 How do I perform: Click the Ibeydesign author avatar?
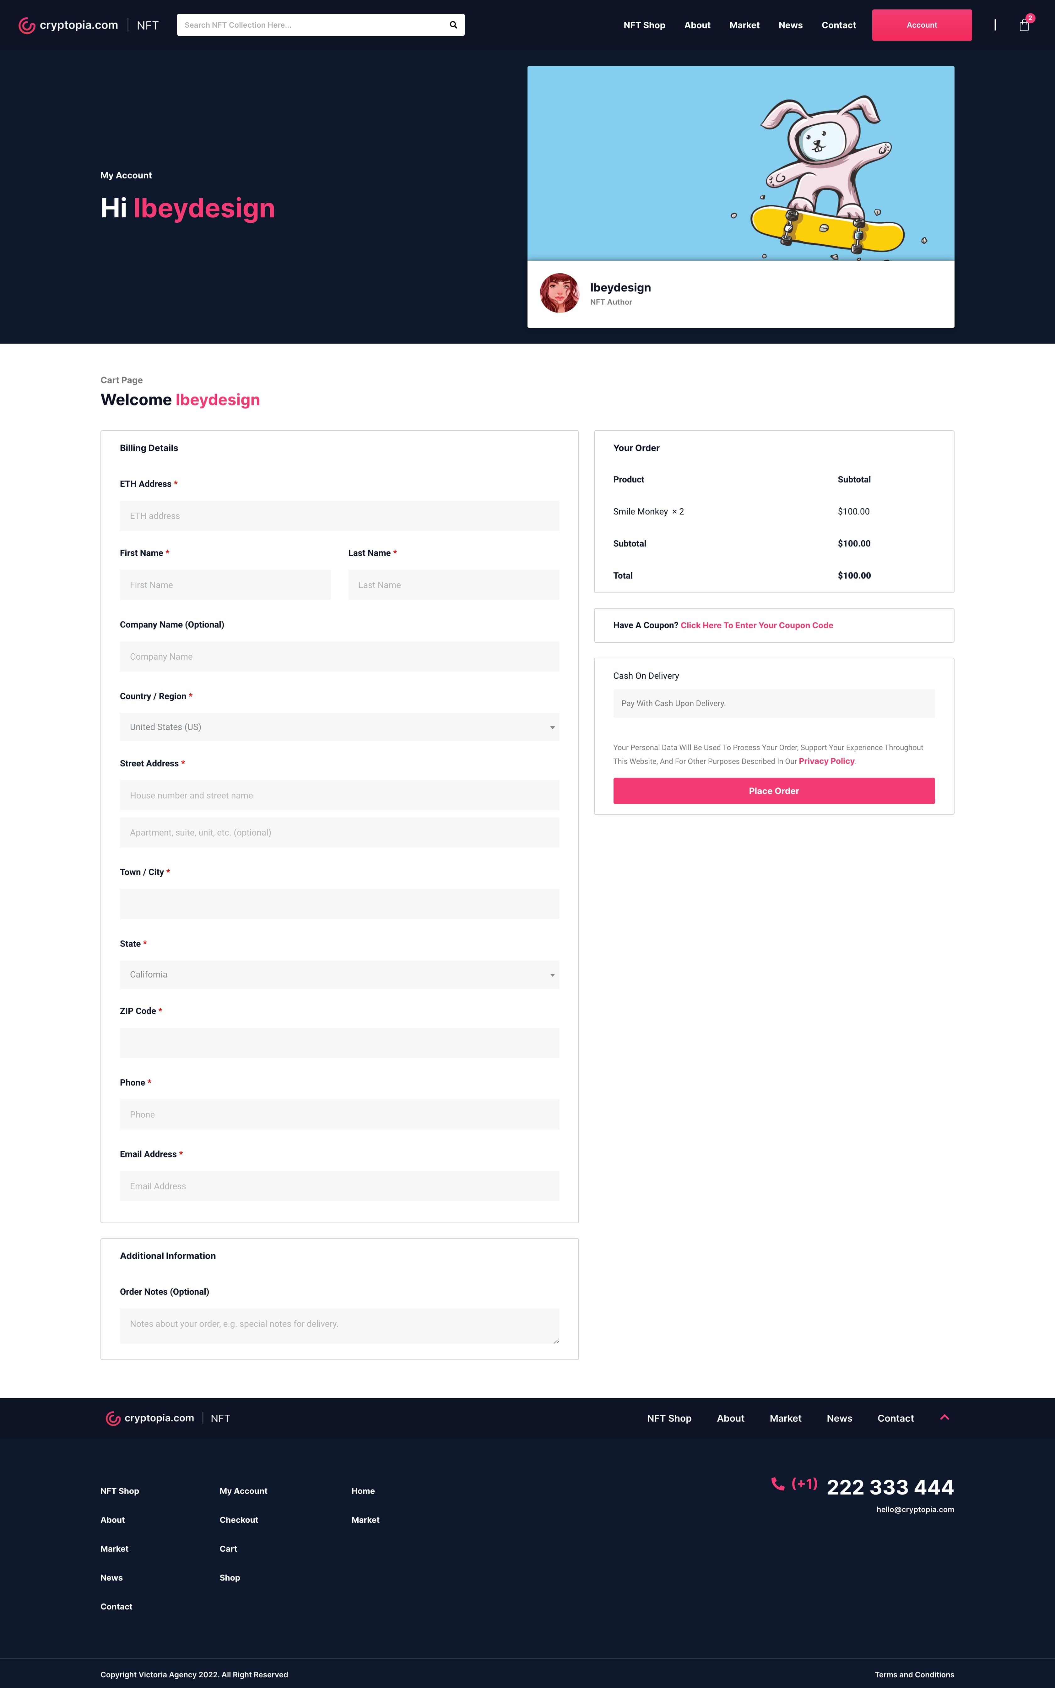click(x=559, y=293)
